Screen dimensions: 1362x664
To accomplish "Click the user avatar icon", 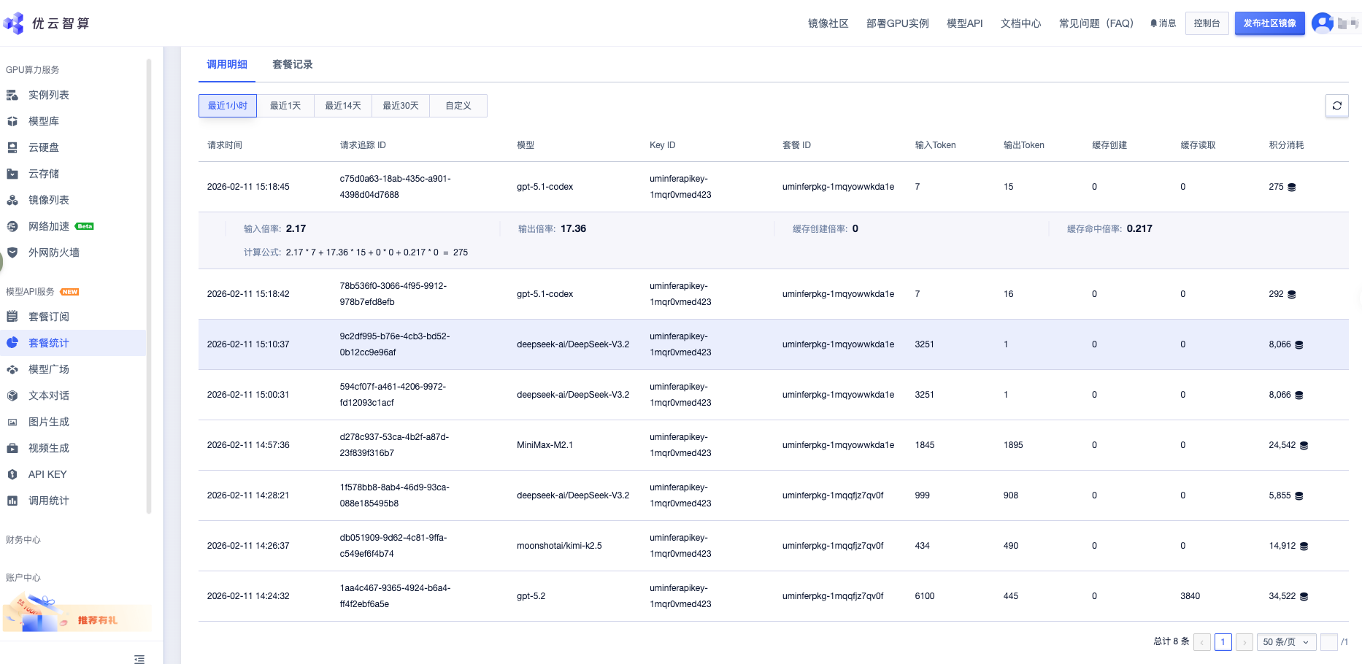I will 1322,23.
